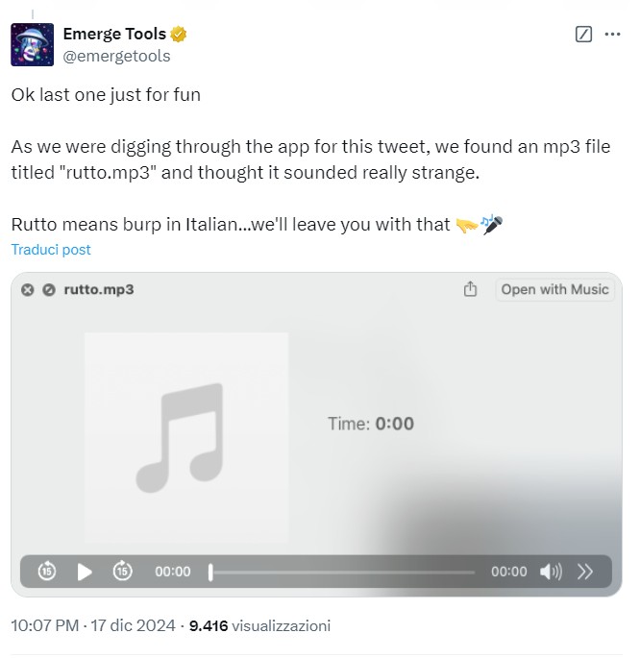Screen dimensions: 640x658
Task: Skip forward 15 seconds
Action: (122, 572)
